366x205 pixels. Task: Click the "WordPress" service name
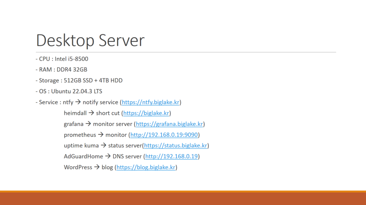coord(78,167)
